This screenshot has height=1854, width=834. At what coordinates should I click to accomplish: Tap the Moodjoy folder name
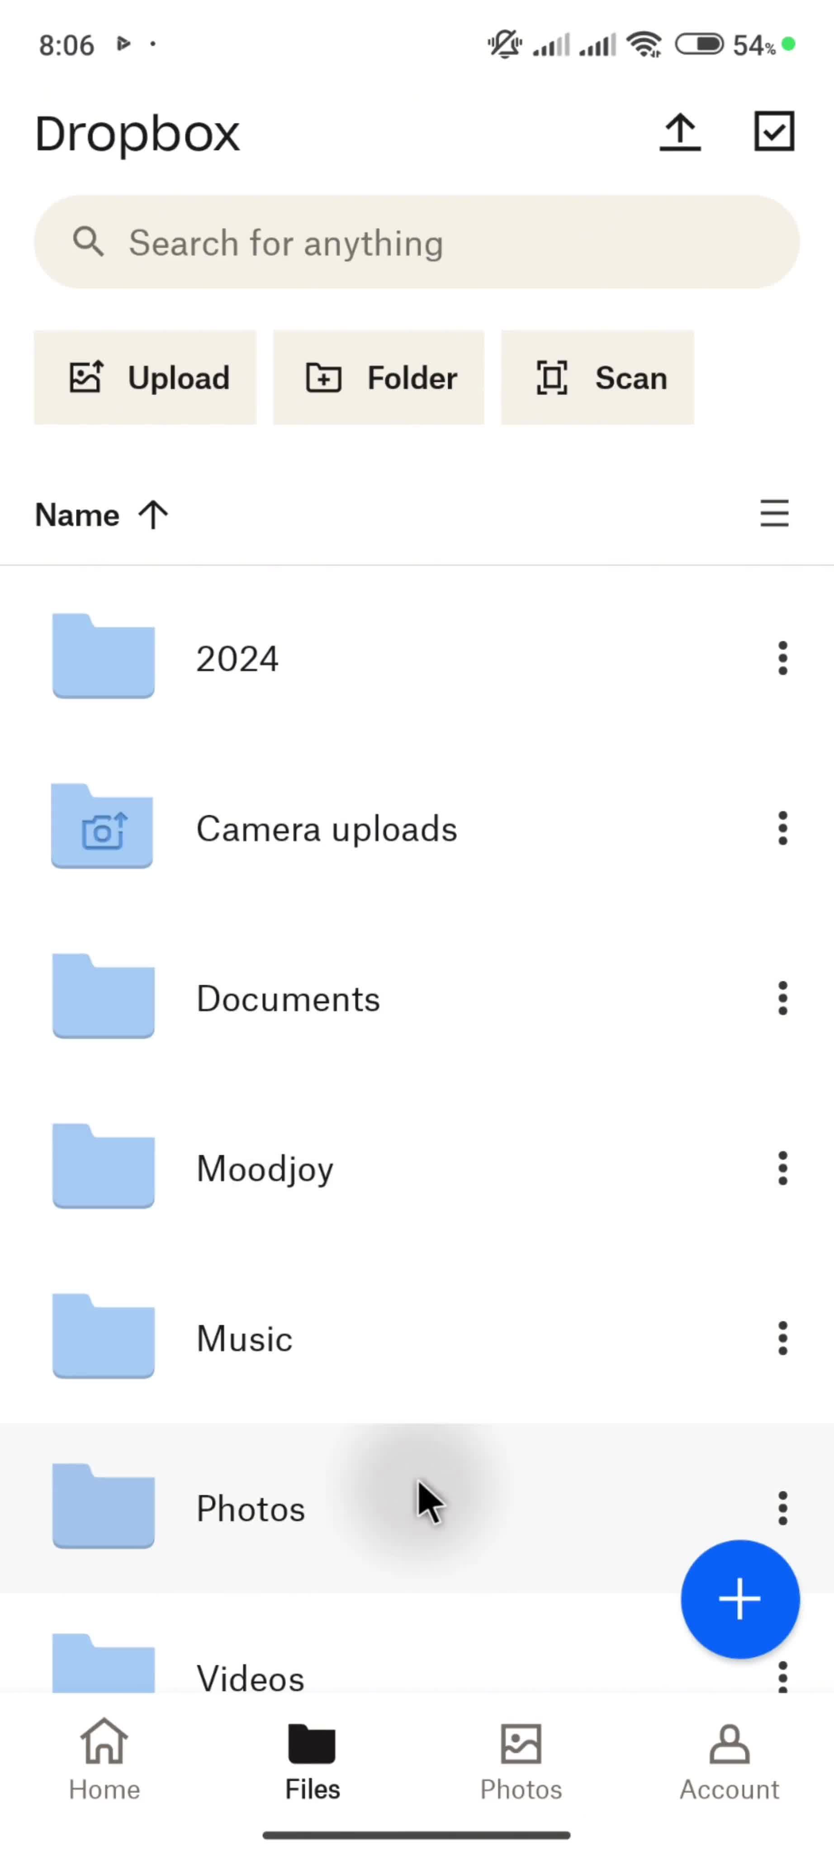[x=265, y=1170]
